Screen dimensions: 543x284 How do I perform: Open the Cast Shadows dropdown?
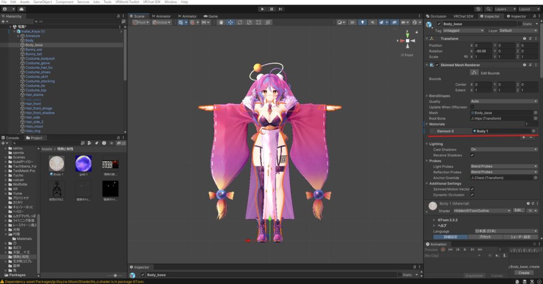504,149
